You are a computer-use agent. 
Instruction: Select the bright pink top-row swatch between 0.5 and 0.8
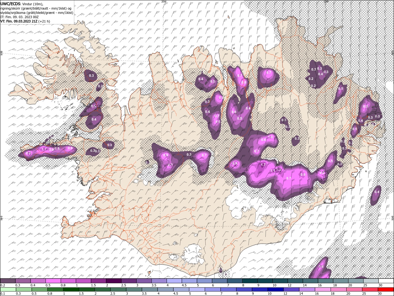53,281
